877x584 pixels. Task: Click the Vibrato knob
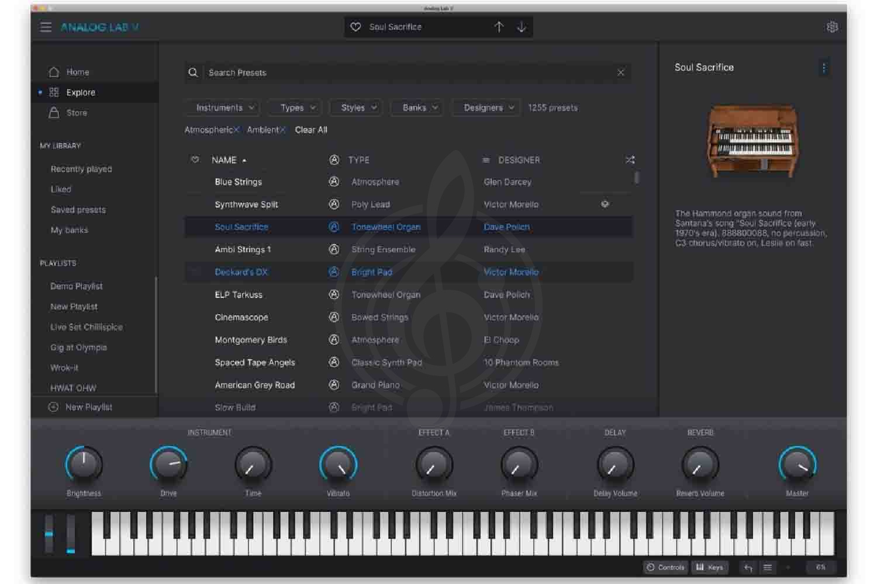coord(339,465)
